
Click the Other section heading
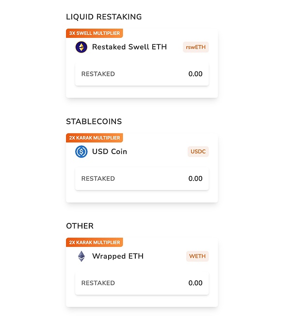click(80, 226)
